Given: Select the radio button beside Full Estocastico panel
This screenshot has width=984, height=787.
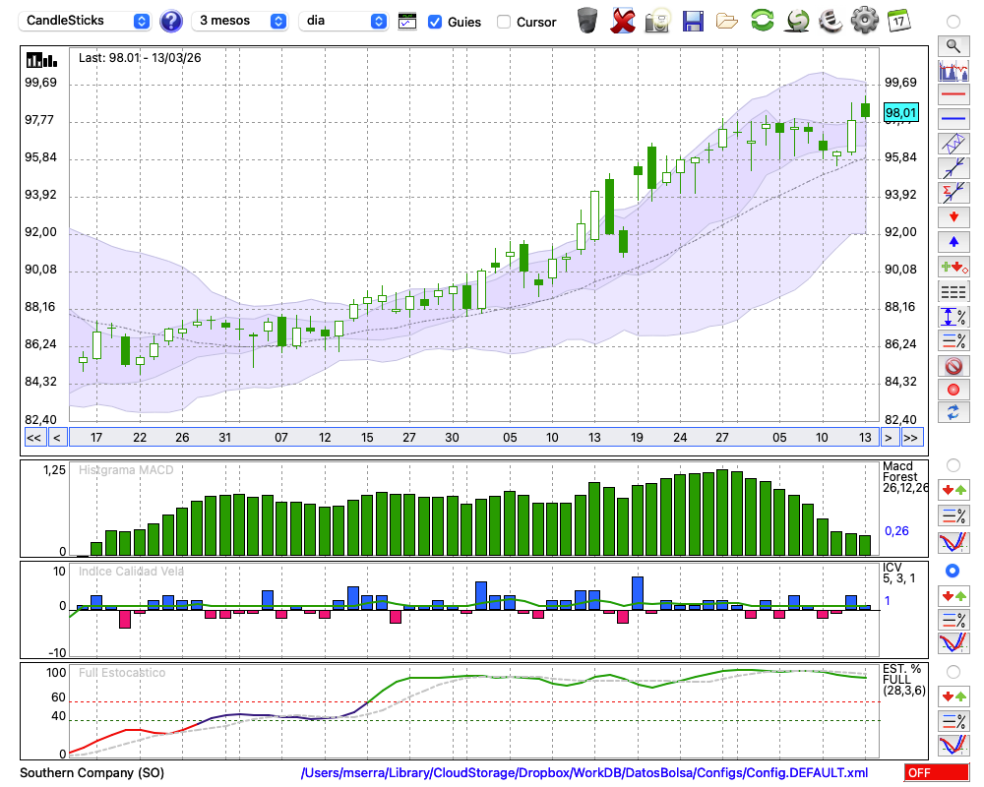Looking at the screenshot, I should tap(953, 671).
